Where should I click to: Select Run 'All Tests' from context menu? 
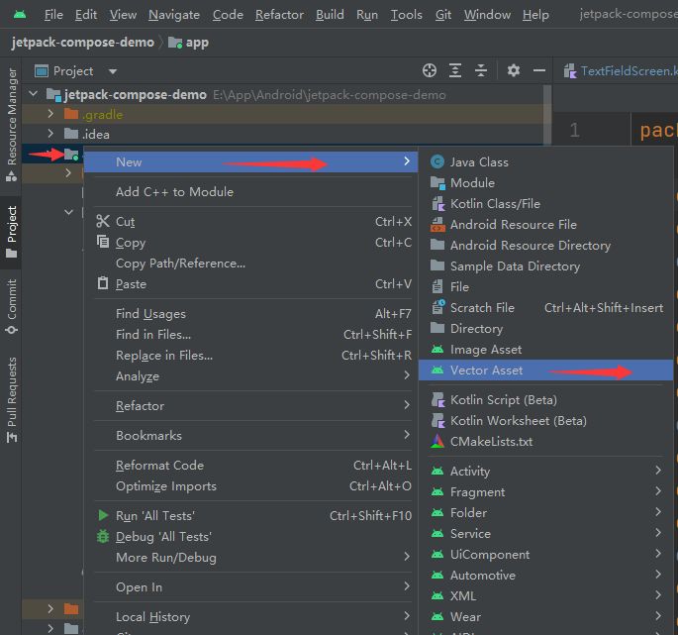154,515
